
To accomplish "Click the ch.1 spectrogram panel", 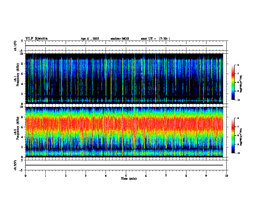I will [x=124, y=79].
